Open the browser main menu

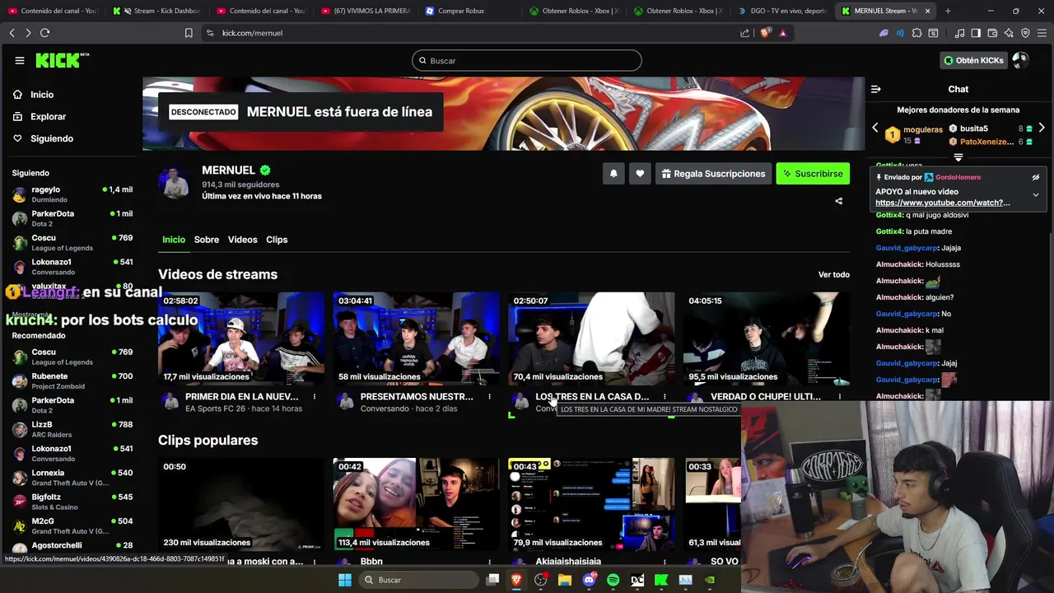(1042, 33)
